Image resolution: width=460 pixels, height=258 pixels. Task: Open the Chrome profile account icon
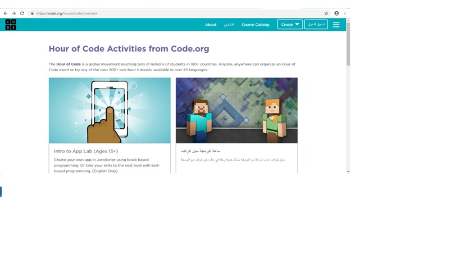point(336,13)
